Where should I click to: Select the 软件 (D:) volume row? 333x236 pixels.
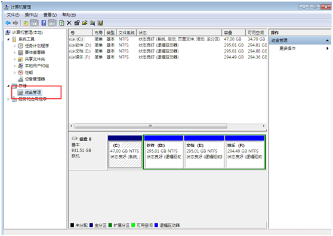coord(168,45)
